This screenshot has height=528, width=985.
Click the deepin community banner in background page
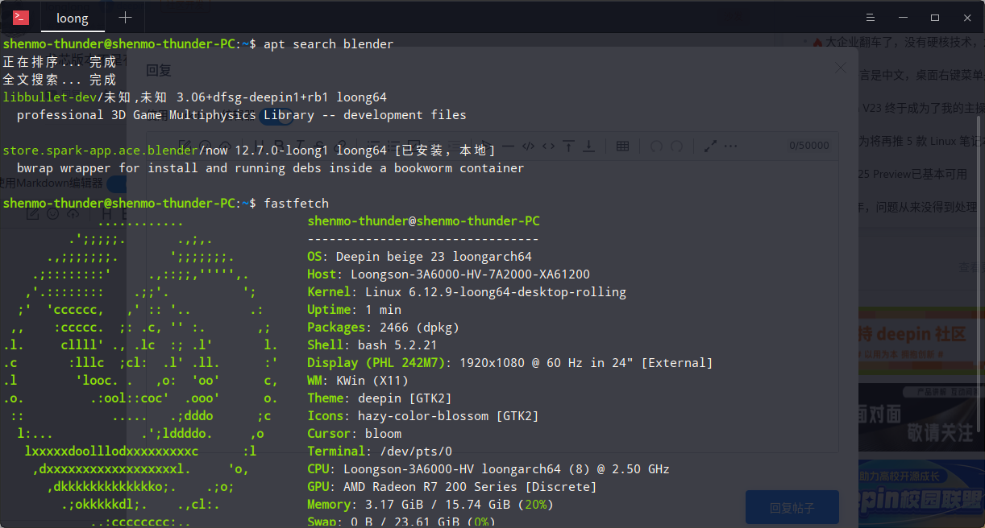click(921, 340)
